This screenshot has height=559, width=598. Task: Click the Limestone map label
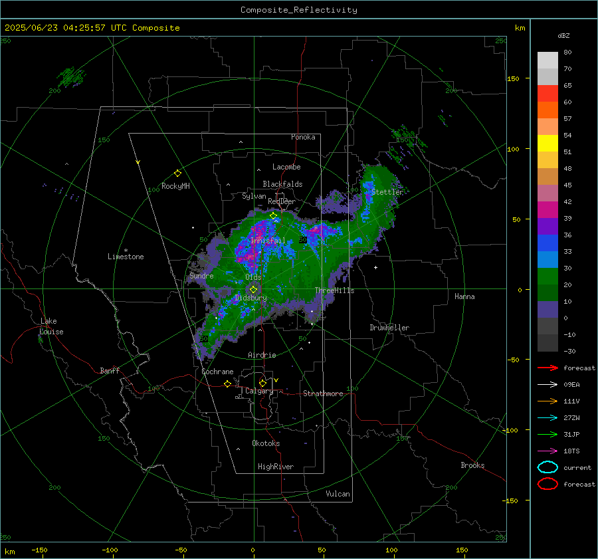tap(126, 257)
